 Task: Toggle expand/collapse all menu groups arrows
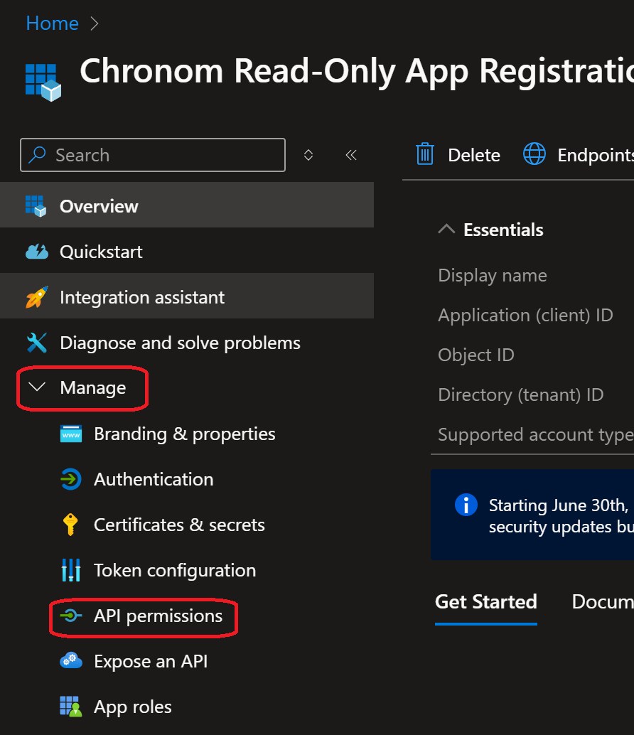[308, 155]
